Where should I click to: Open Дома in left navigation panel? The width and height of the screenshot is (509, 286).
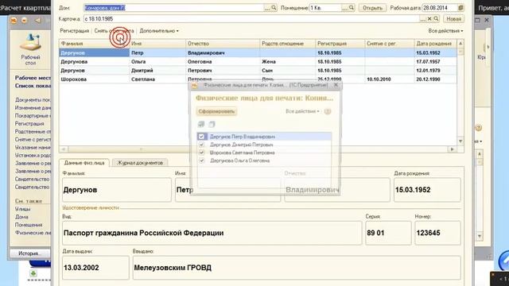pyautogui.click(x=21, y=217)
